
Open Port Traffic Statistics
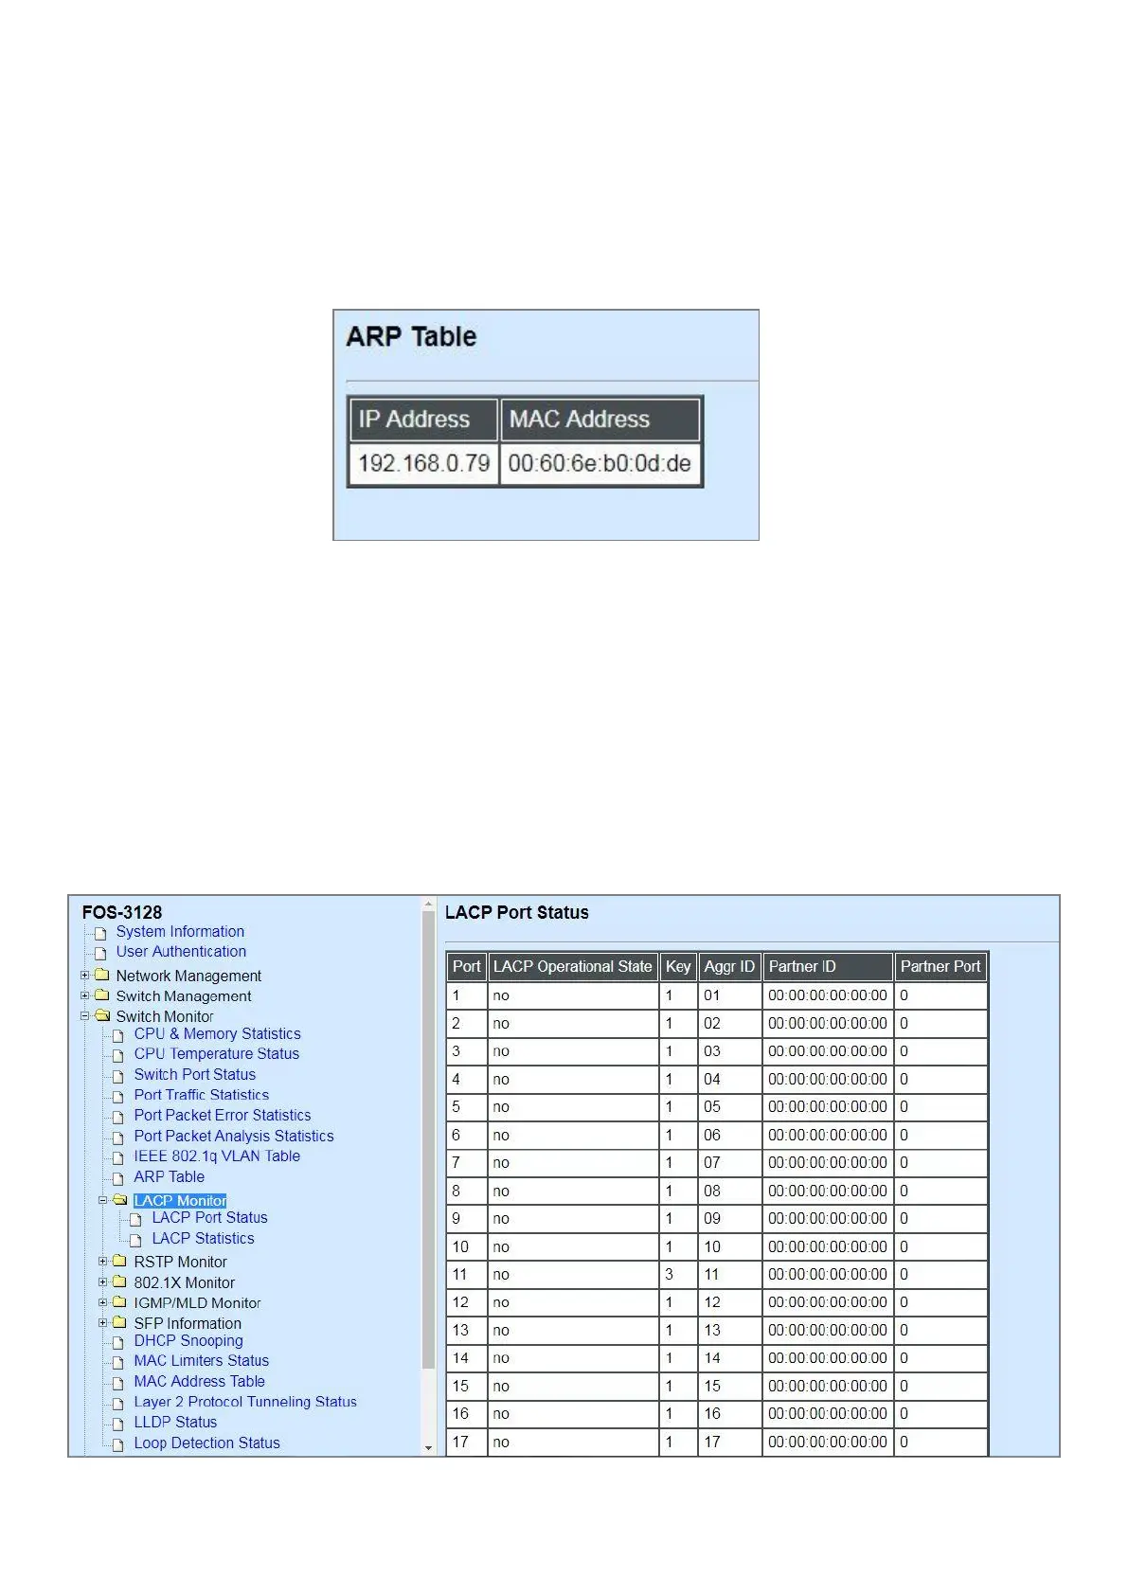(x=201, y=1094)
